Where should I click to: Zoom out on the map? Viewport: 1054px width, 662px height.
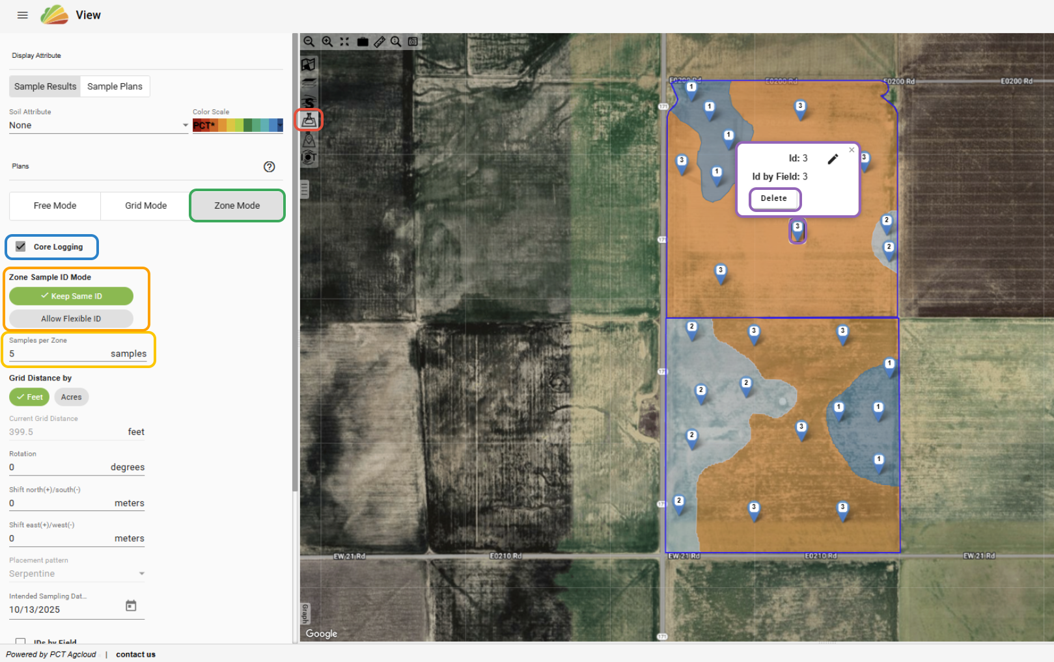[x=309, y=42]
